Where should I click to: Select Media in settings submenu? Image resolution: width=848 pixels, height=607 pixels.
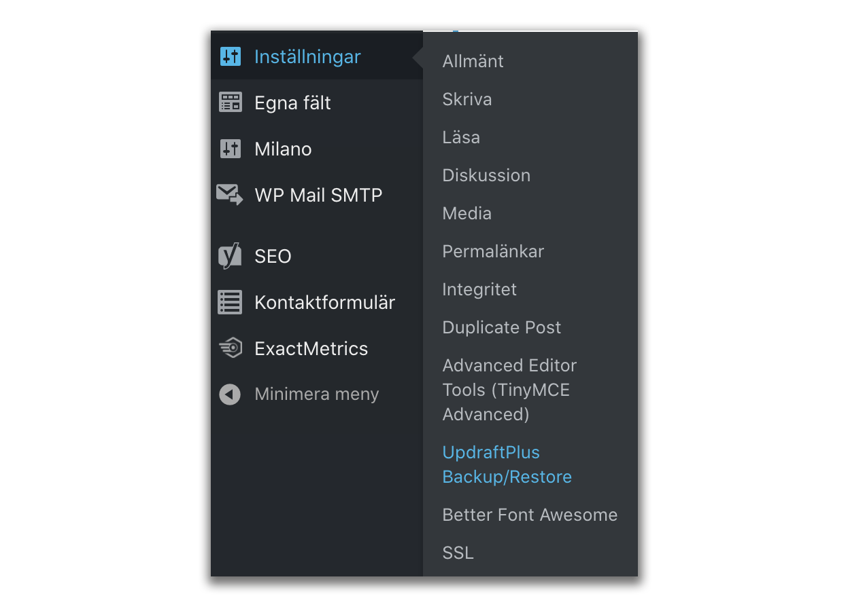click(467, 213)
